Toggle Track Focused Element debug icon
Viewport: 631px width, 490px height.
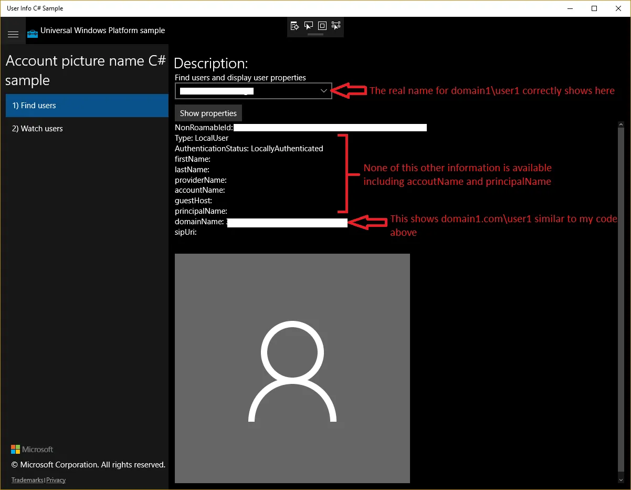point(336,25)
